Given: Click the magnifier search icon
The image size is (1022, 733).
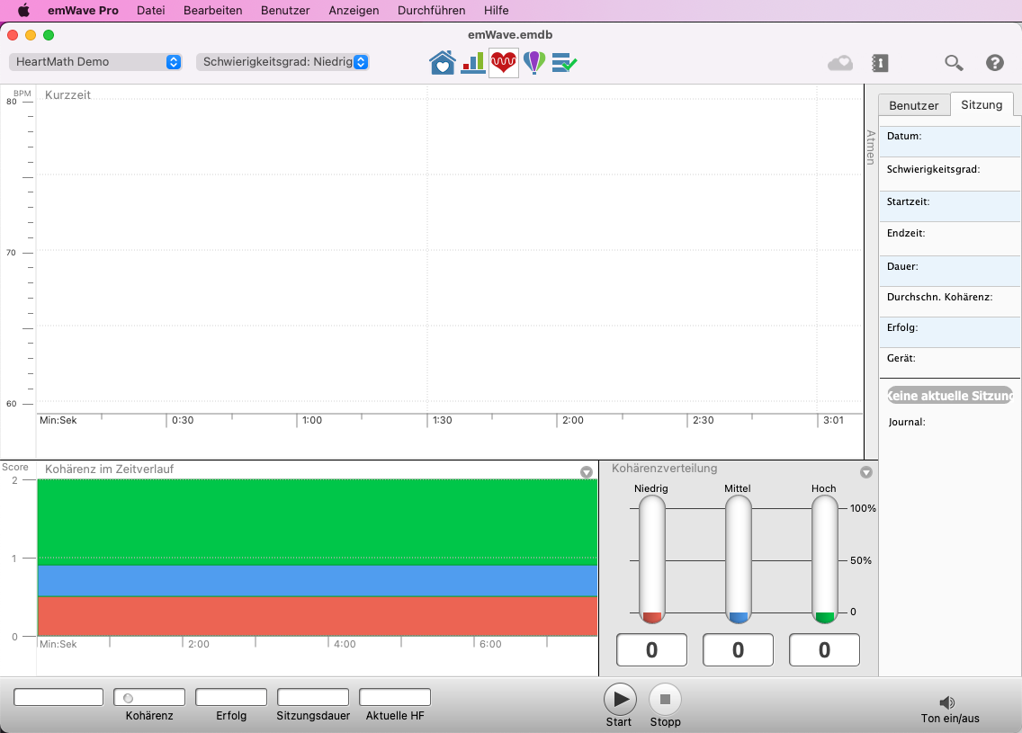Looking at the screenshot, I should [954, 63].
